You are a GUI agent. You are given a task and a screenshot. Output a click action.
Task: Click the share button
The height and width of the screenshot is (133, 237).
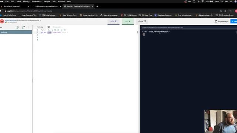point(142,21)
